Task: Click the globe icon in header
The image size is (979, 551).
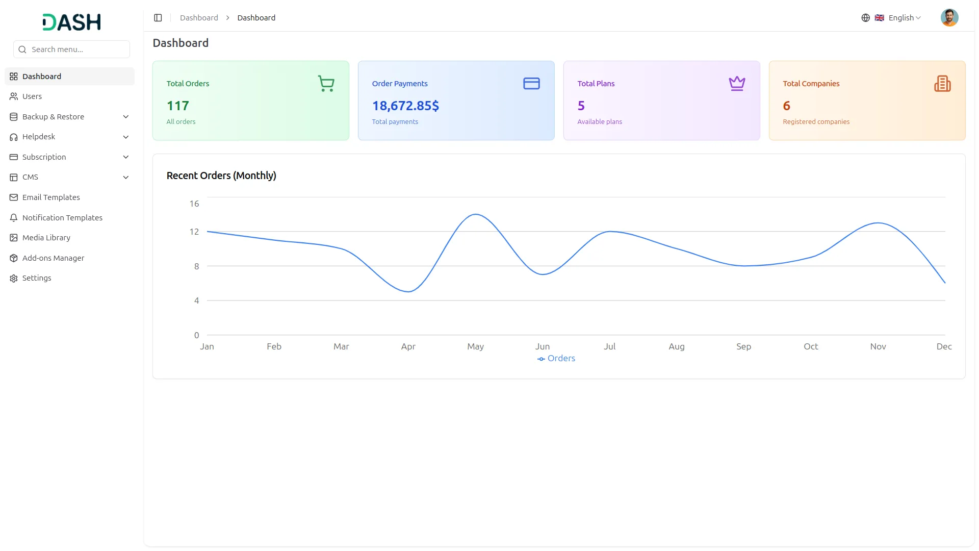Action: tap(865, 18)
